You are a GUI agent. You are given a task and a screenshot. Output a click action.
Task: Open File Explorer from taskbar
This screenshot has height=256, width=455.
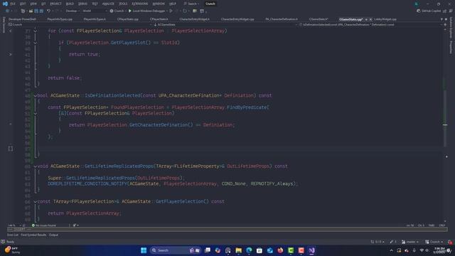239,250
